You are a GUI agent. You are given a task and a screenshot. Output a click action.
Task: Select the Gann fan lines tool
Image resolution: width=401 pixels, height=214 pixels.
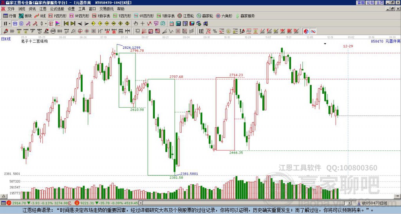click(x=144, y=31)
